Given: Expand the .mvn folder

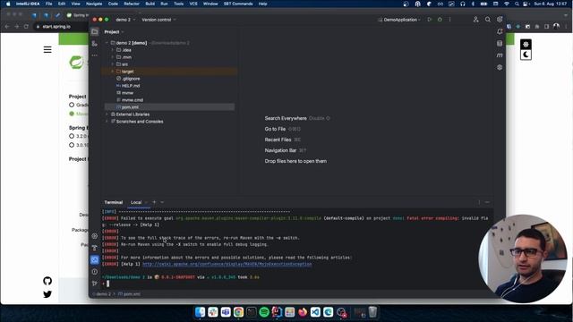Looking at the screenshot, I should (x=113, y=57).
